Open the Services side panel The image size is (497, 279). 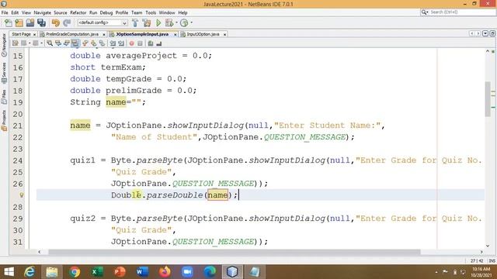(x=4, y=73)
